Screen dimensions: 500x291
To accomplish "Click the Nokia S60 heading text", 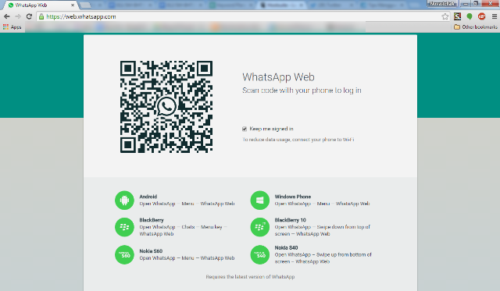I will tap(151, 251).
